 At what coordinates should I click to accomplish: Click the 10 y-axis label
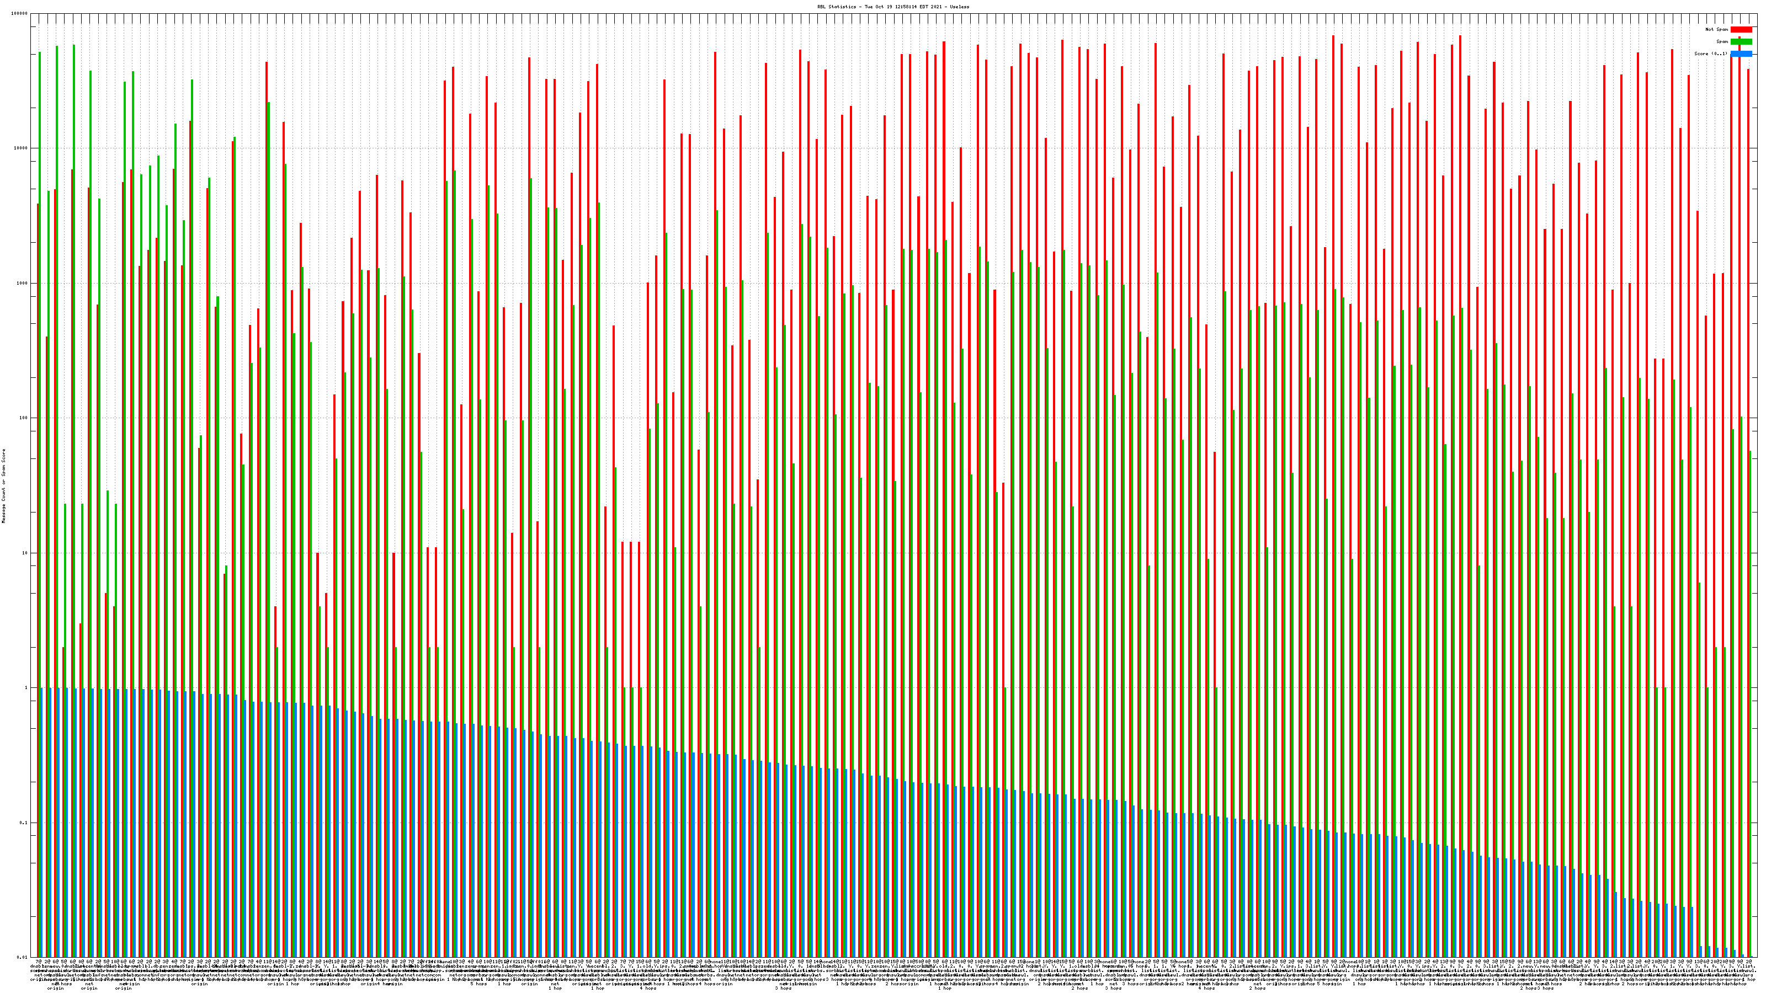tap(25, 553)
